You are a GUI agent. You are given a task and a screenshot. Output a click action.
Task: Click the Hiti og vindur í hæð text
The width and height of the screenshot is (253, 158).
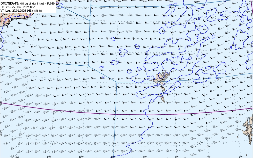click(32, 4)
